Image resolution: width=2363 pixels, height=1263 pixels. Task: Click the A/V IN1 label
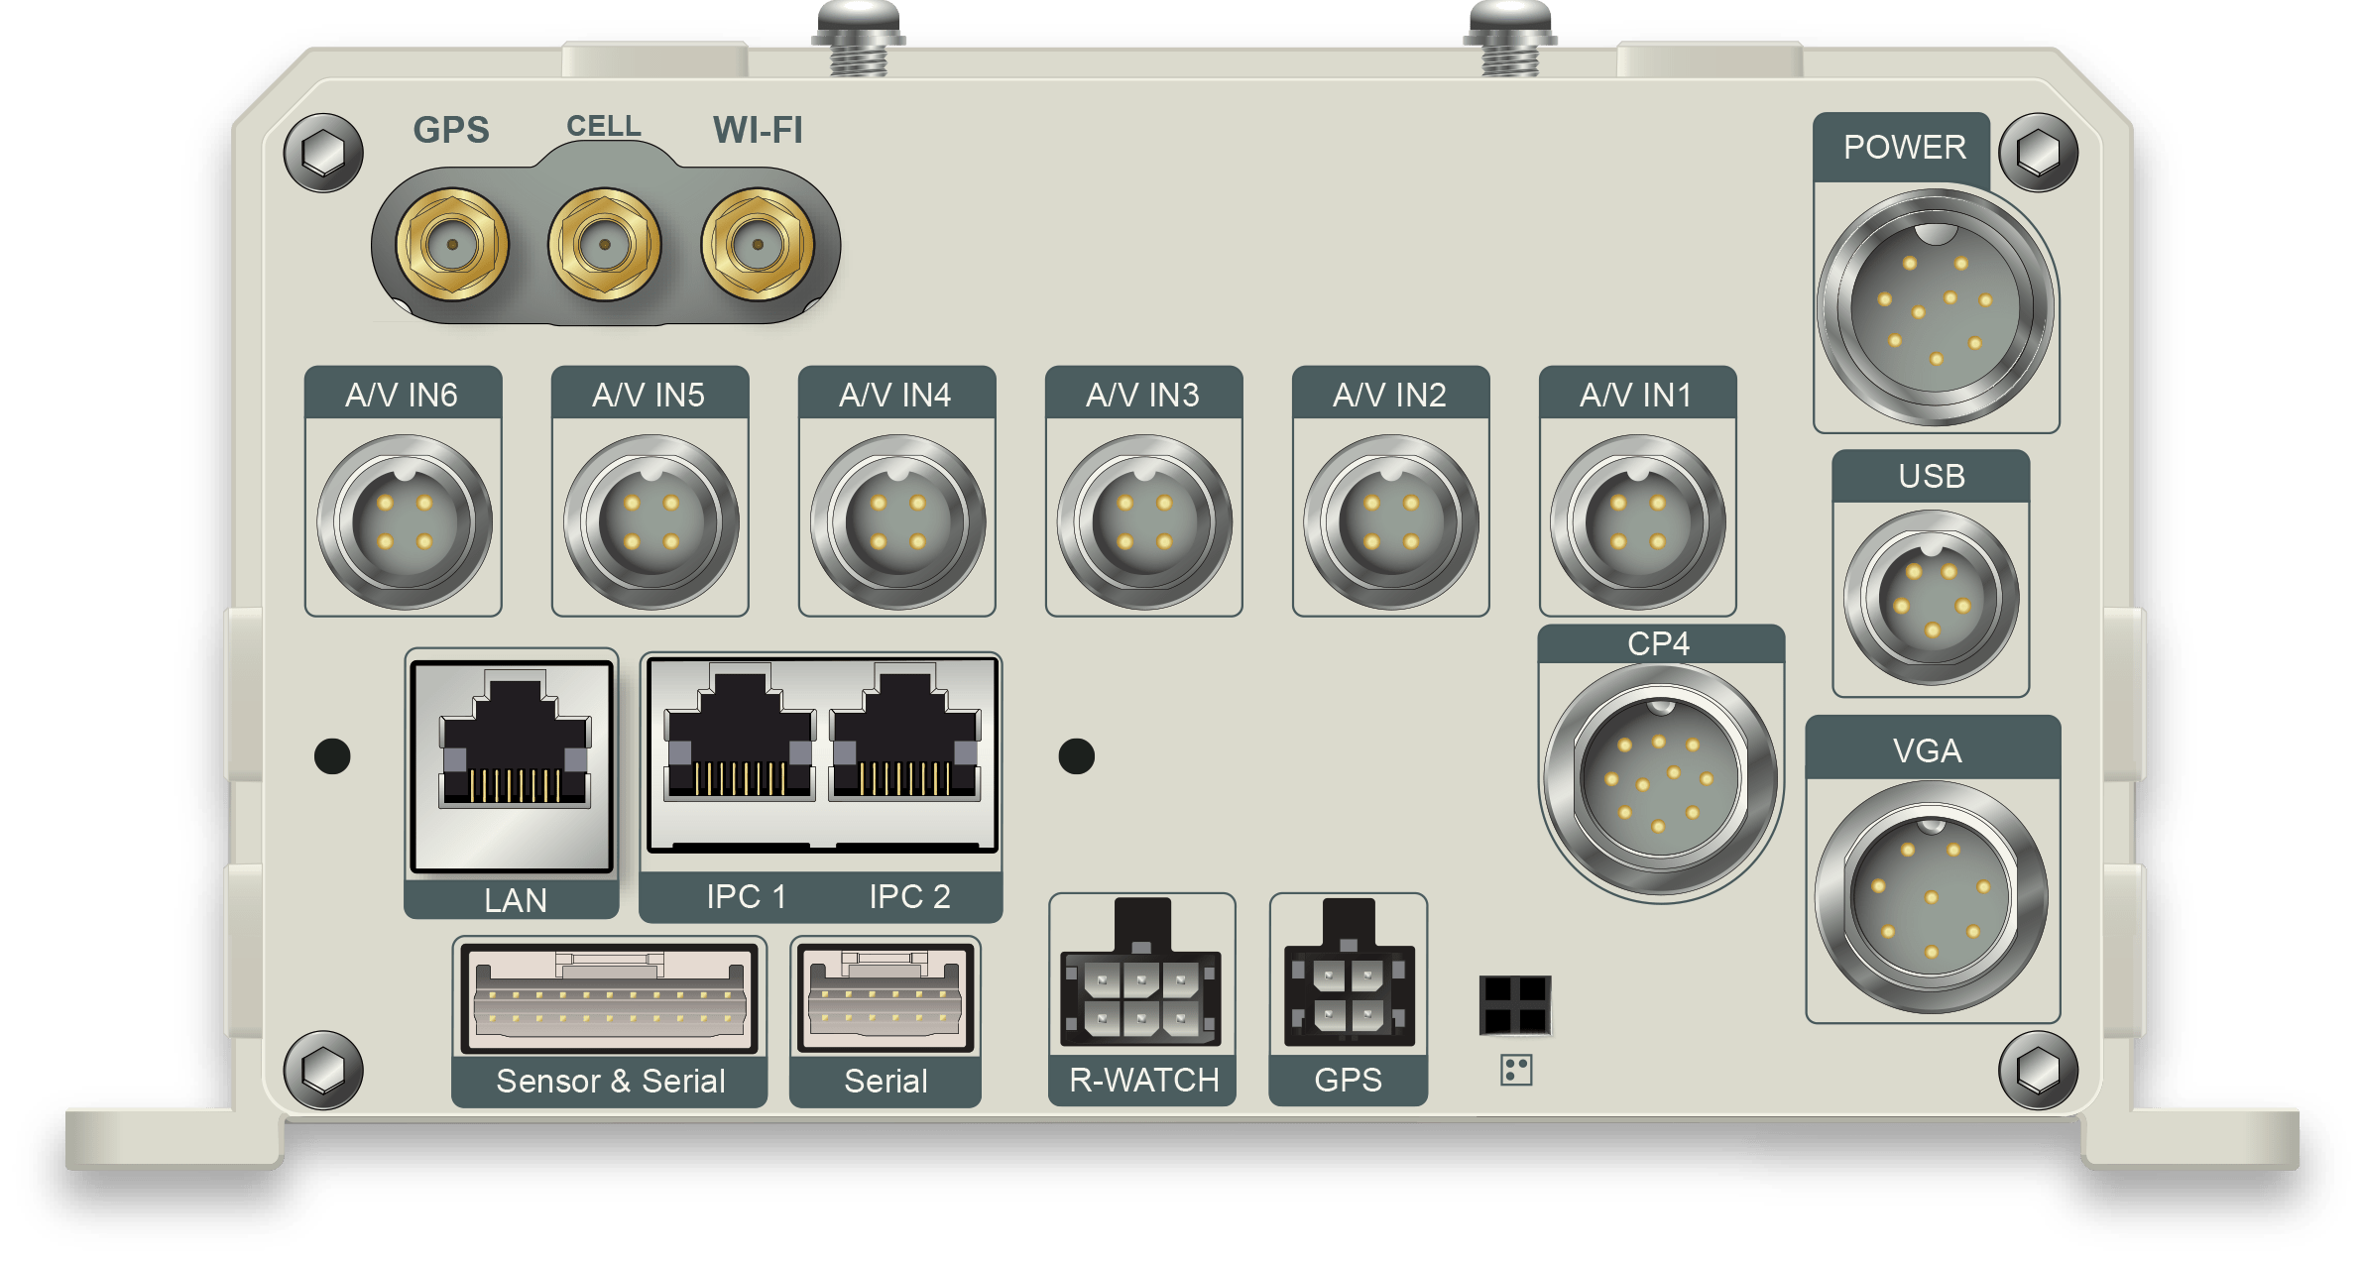(x=1635, y=396)
